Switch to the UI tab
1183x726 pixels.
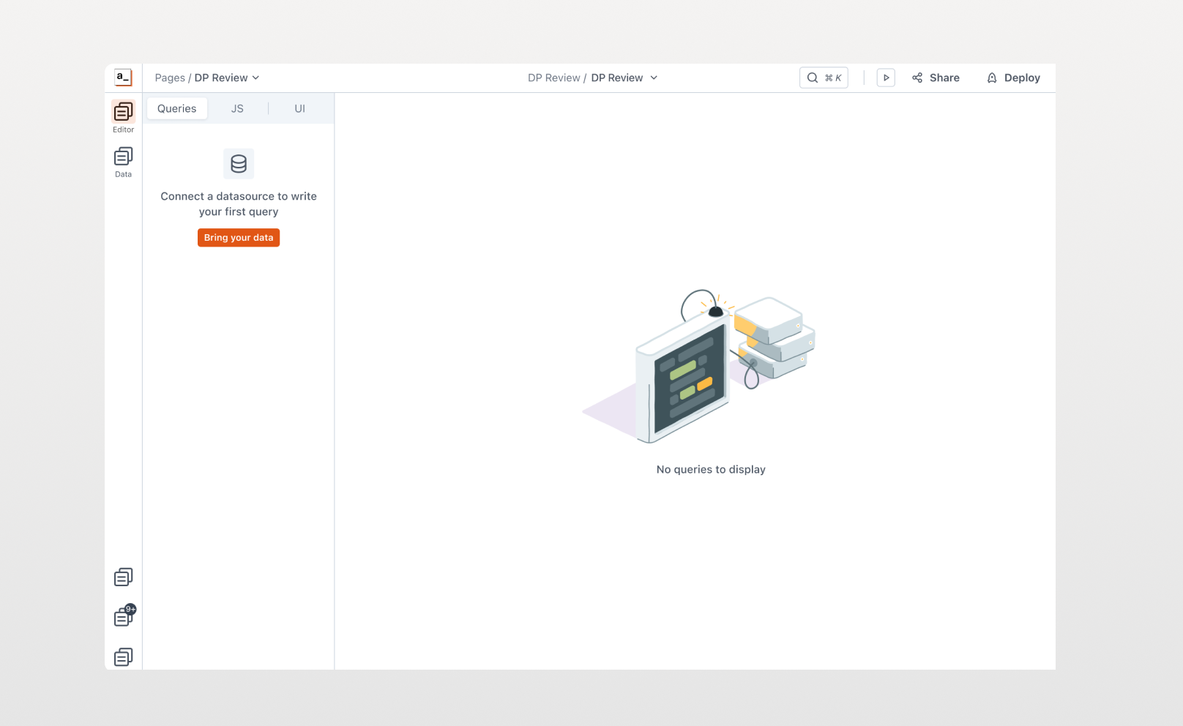tap(299, 108)
